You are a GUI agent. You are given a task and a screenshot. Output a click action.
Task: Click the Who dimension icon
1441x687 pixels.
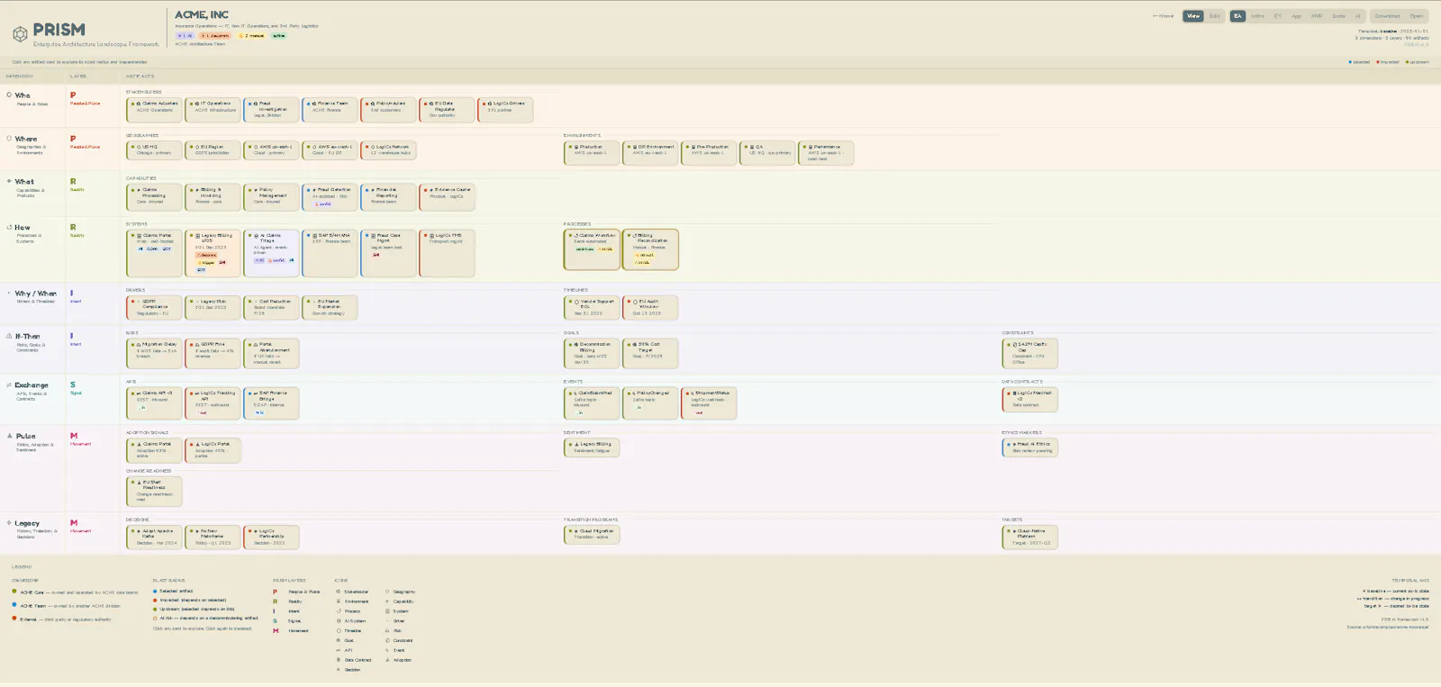pyautogui.click(x=9, y=95)
